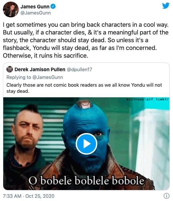173x201 pixels.
Task: Open the tweet info icon
Action: click(167, 196)
